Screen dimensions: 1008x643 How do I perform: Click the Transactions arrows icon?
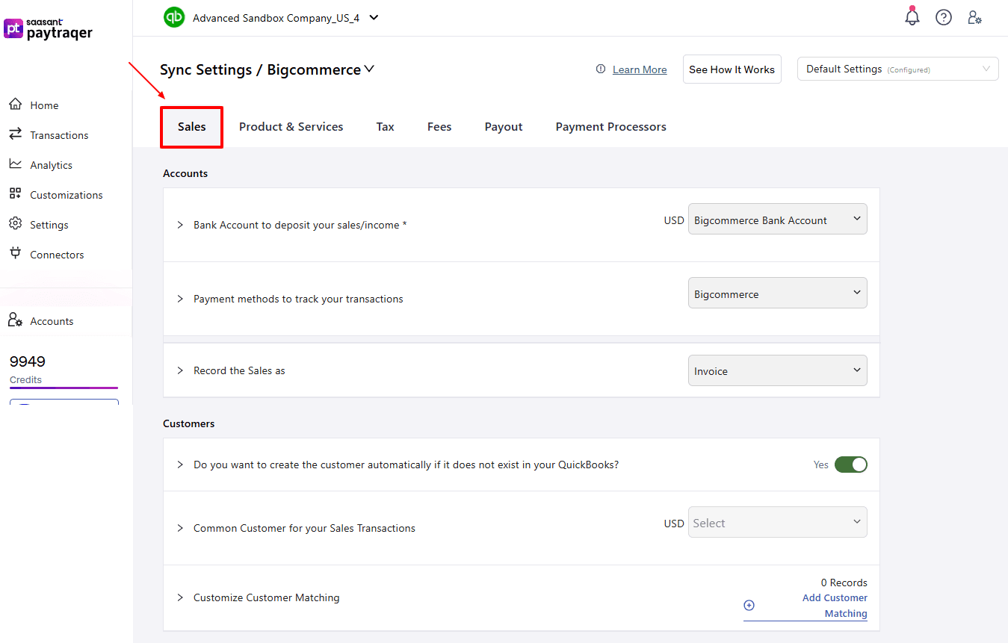click(x=15, y=134)
